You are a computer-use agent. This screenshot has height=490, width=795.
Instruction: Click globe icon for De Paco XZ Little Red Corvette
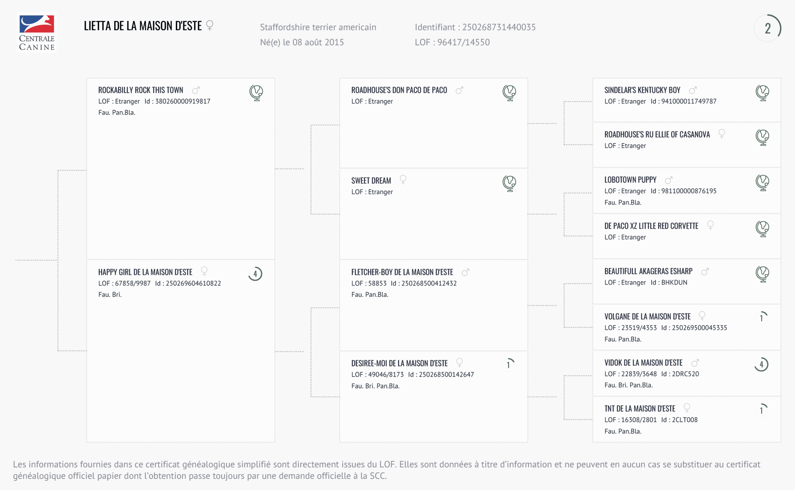coord(762,229)
